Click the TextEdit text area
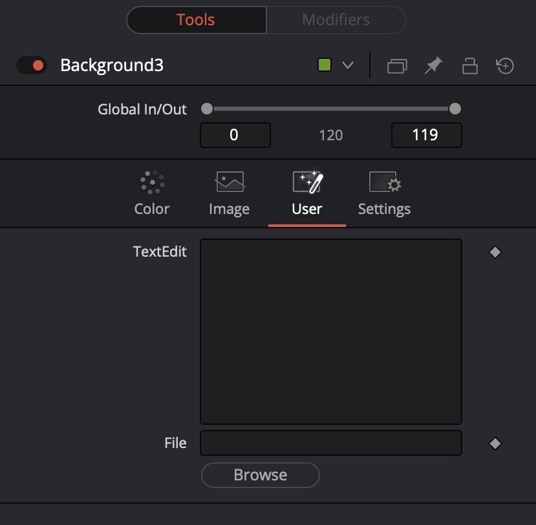This screenshot has width=536, height=525. click(x=331, y=331)
